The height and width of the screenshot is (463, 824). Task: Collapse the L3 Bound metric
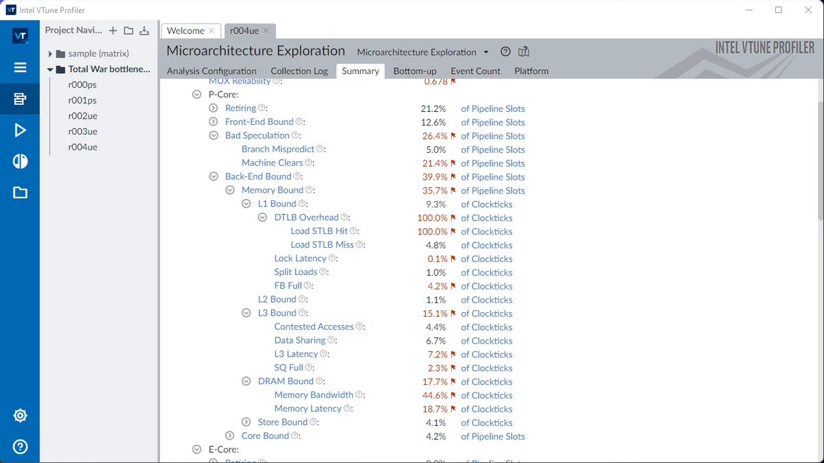tap(246, 313)
